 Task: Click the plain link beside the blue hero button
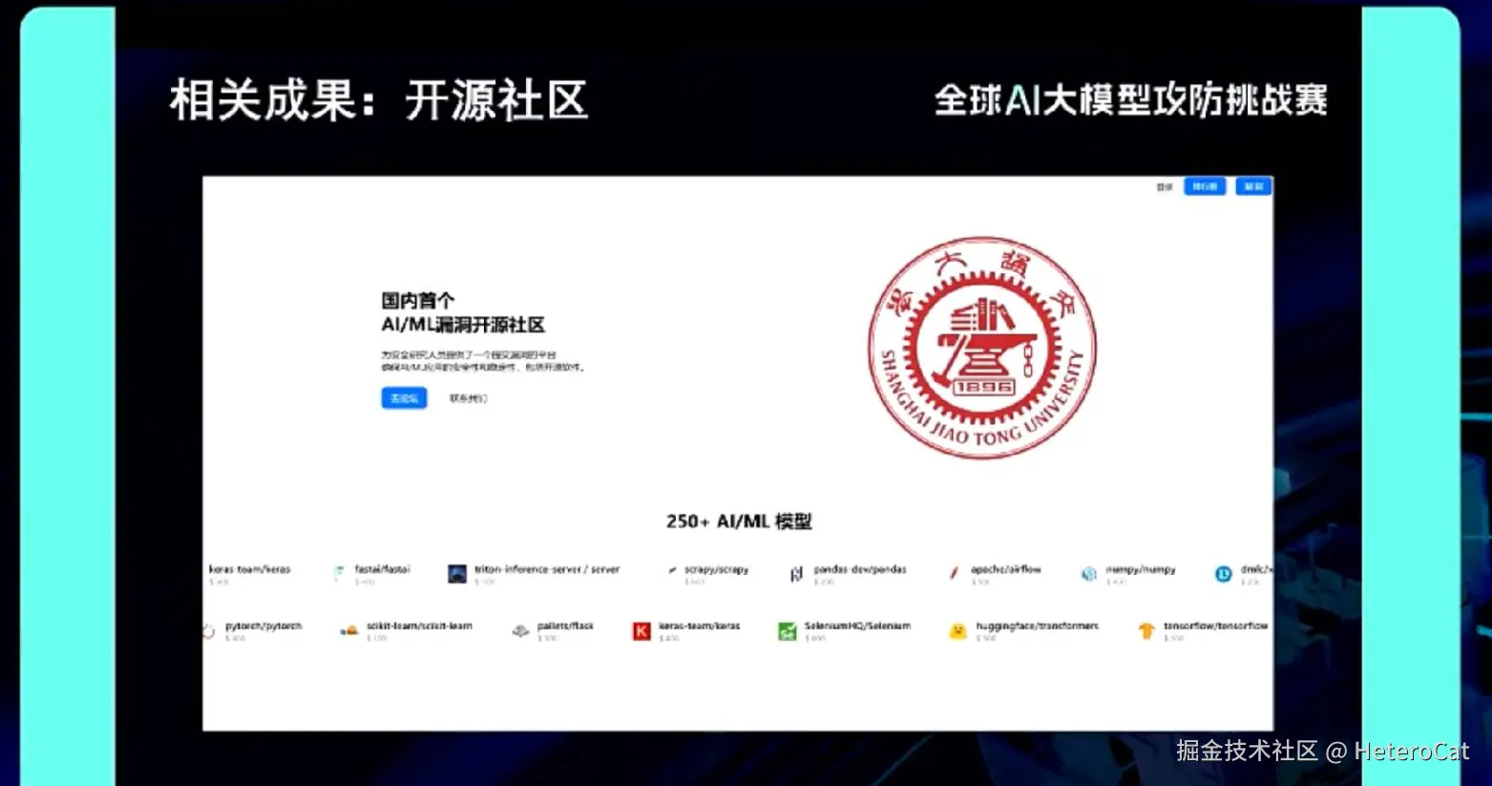click(468, 398)
